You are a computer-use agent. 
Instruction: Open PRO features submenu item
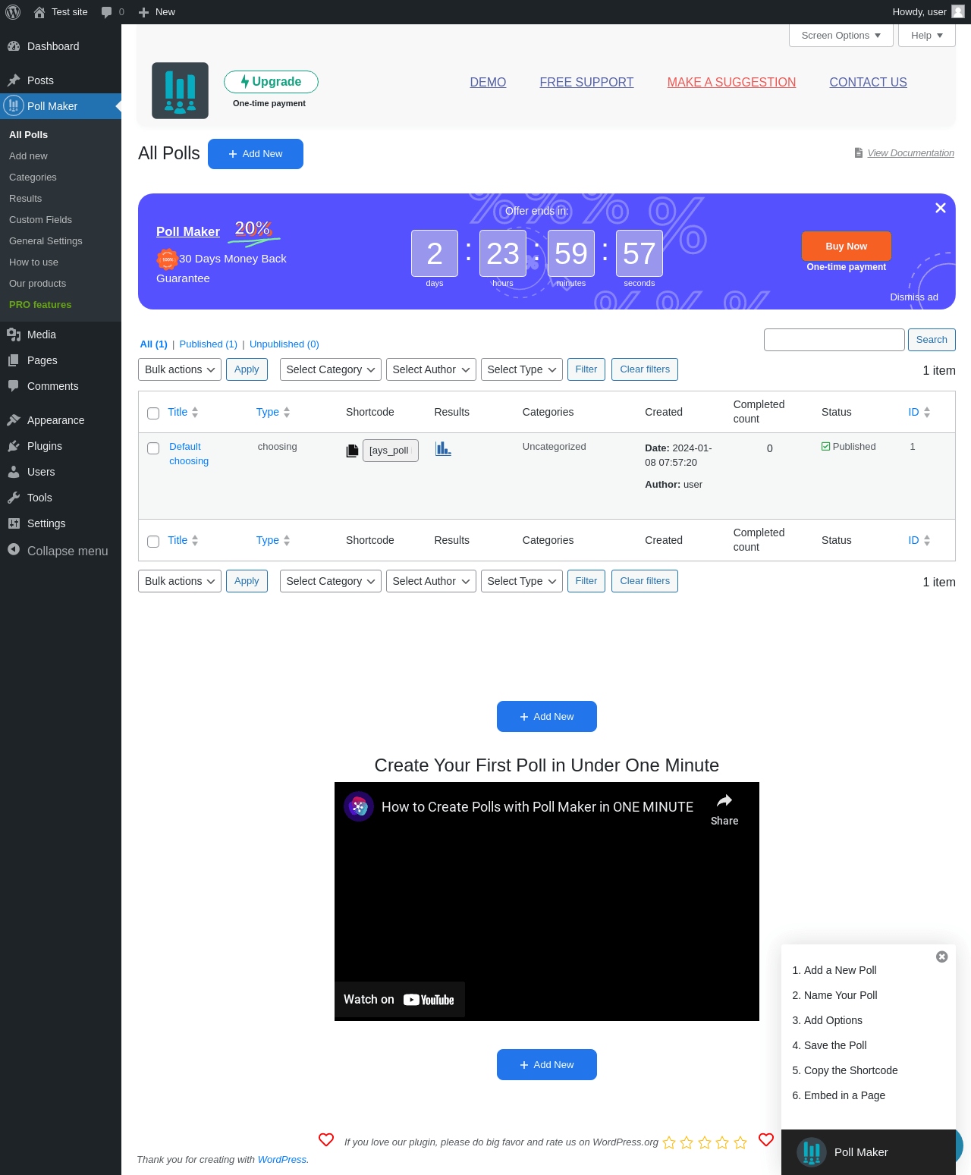click(x=40, y=304)
